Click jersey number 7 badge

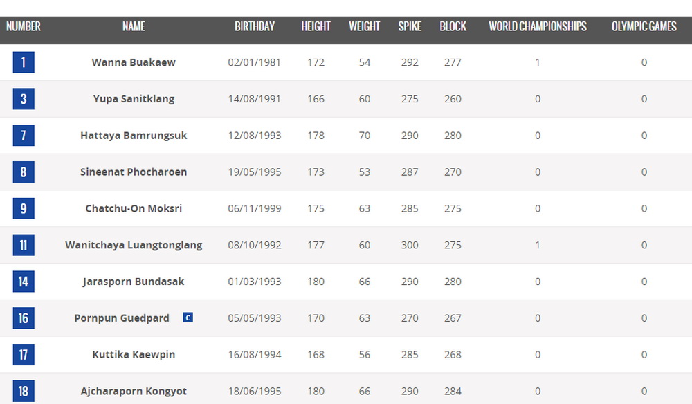[x=24, y=136]
